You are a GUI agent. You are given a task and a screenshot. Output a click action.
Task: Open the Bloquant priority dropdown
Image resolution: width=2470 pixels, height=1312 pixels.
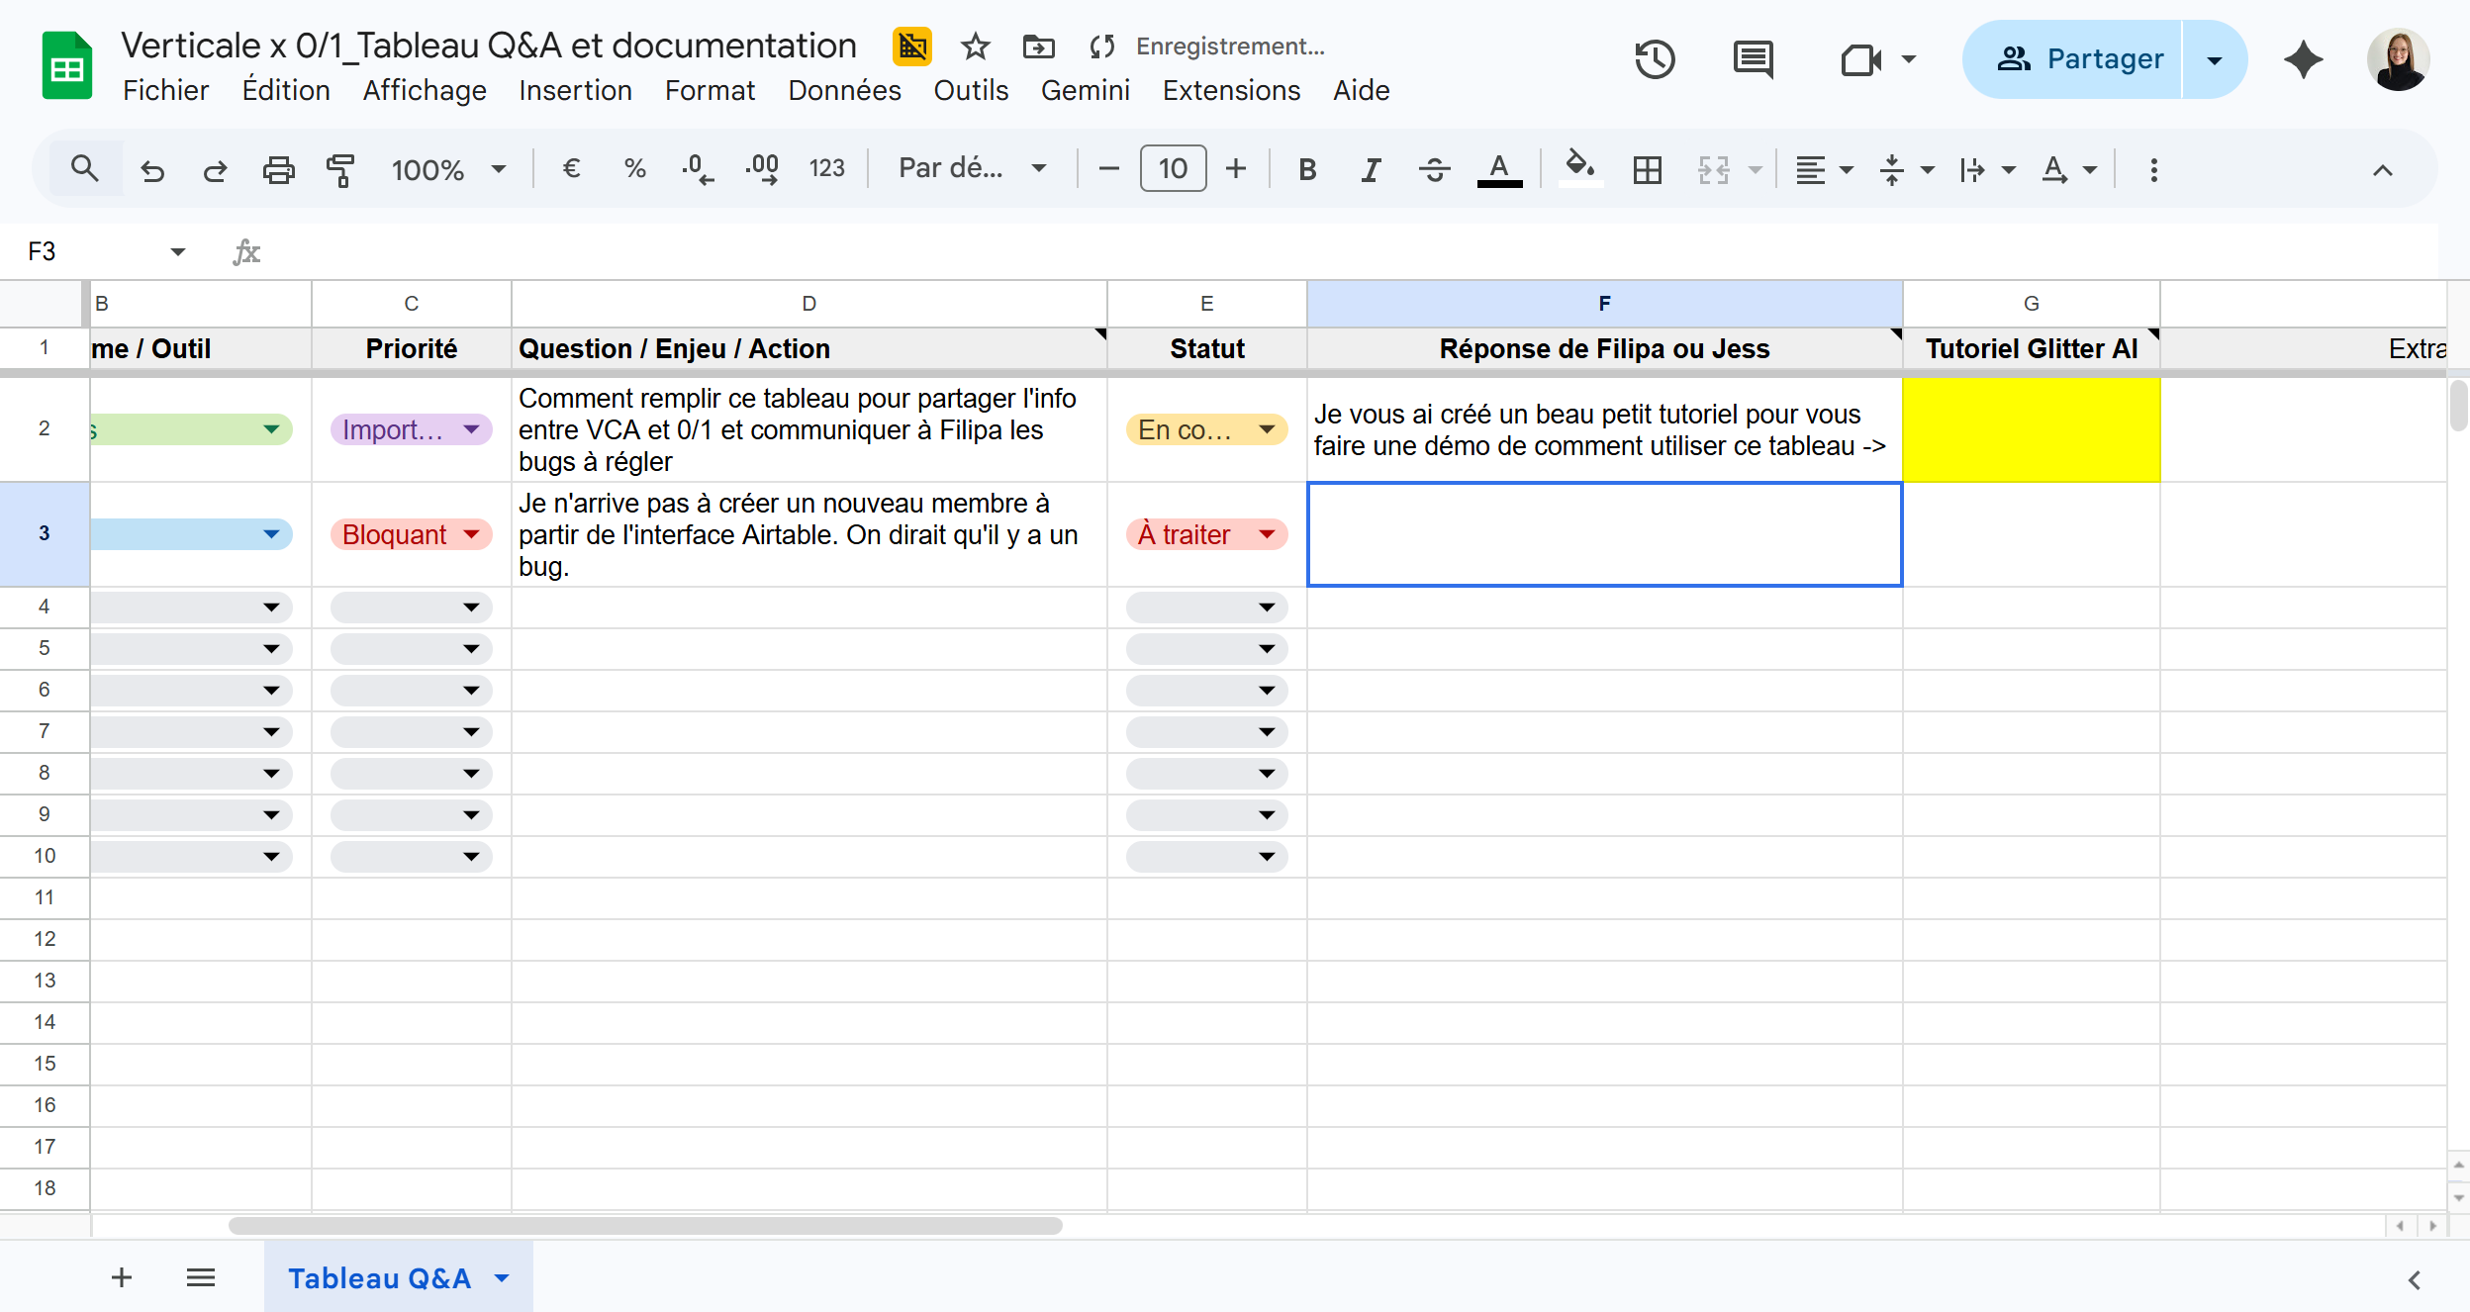(472, 535)
